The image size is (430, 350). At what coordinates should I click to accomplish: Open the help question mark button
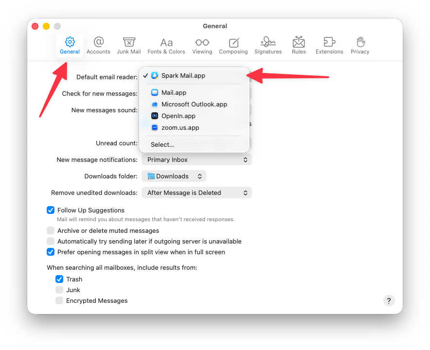(389, 300)
